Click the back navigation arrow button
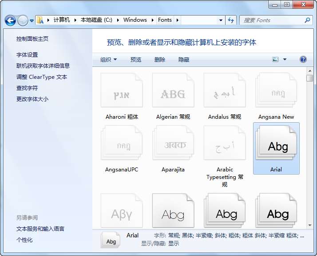 click(10, 20)
